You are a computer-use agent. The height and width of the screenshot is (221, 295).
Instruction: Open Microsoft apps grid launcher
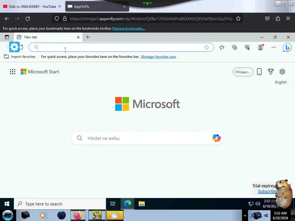(x=13, y=72)
